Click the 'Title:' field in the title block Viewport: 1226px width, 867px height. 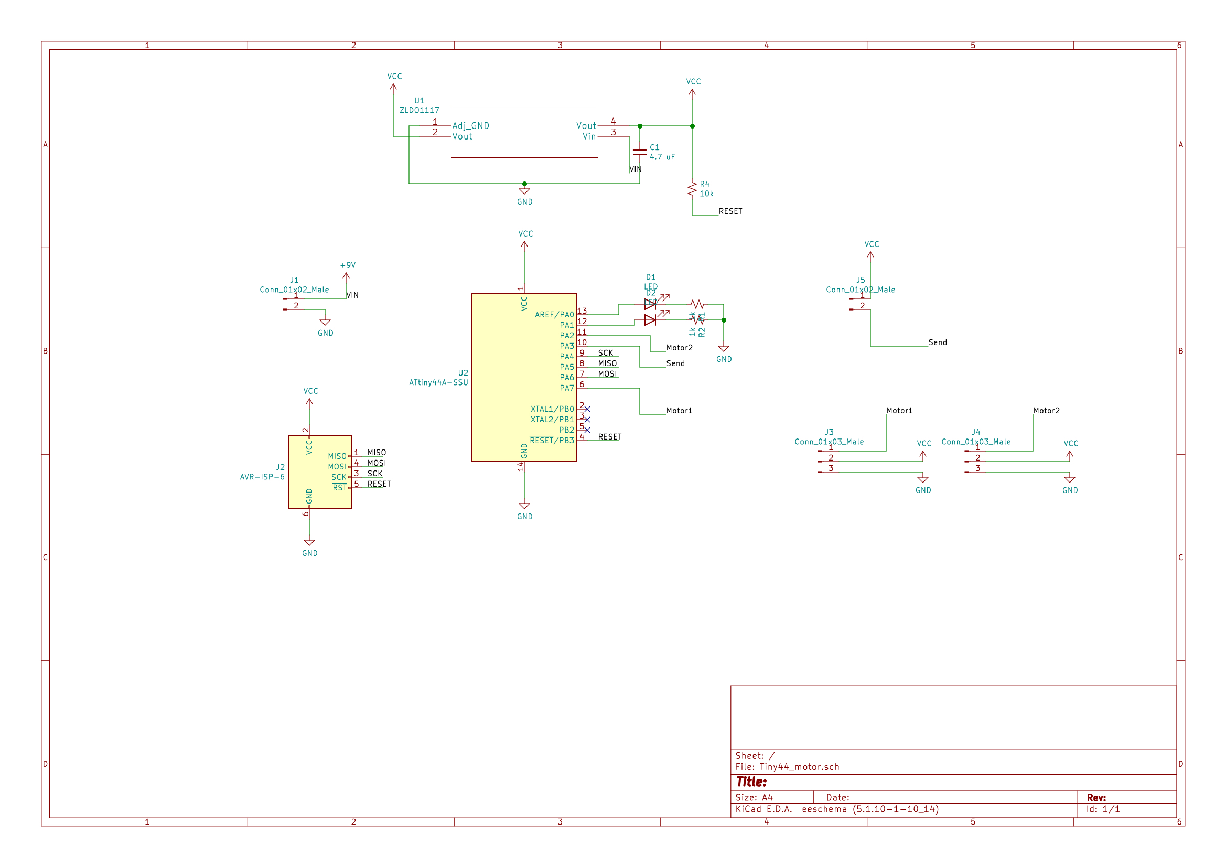[x=751, y=782]
